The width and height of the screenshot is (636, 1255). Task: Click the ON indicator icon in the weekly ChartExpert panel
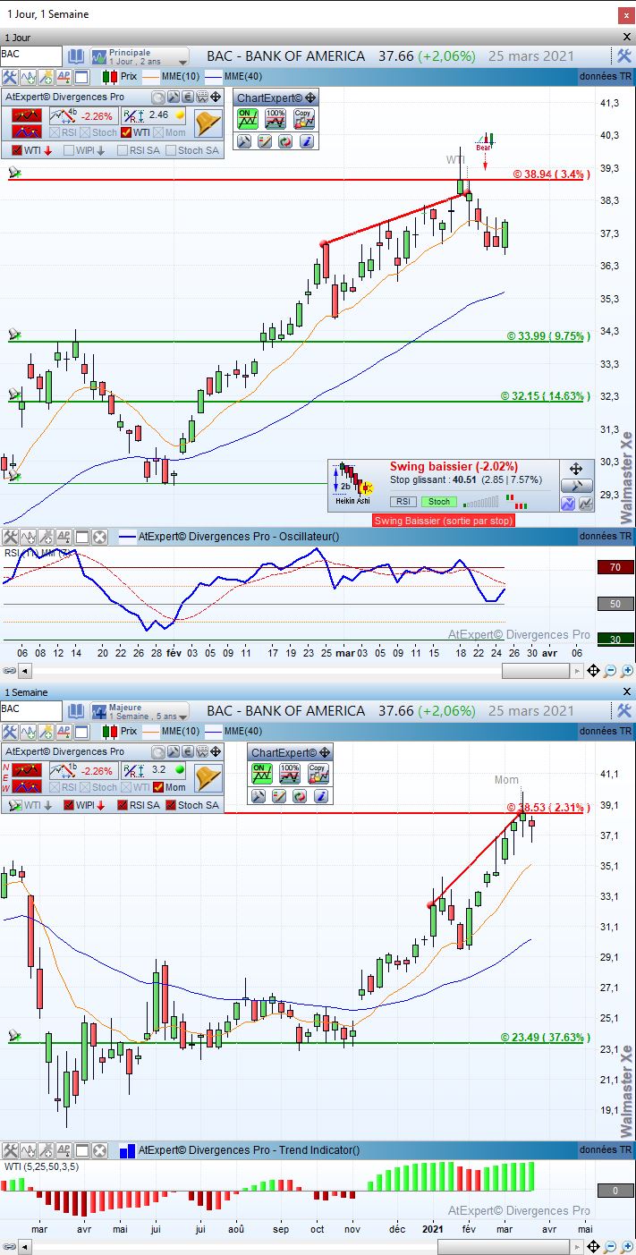[x=262, y=774]
